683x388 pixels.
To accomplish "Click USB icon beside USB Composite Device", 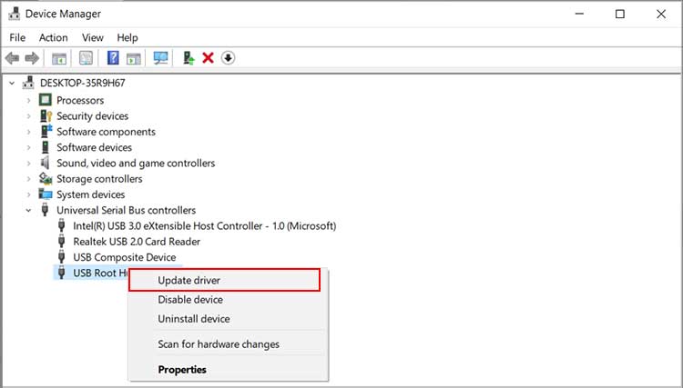I will 61,257.
